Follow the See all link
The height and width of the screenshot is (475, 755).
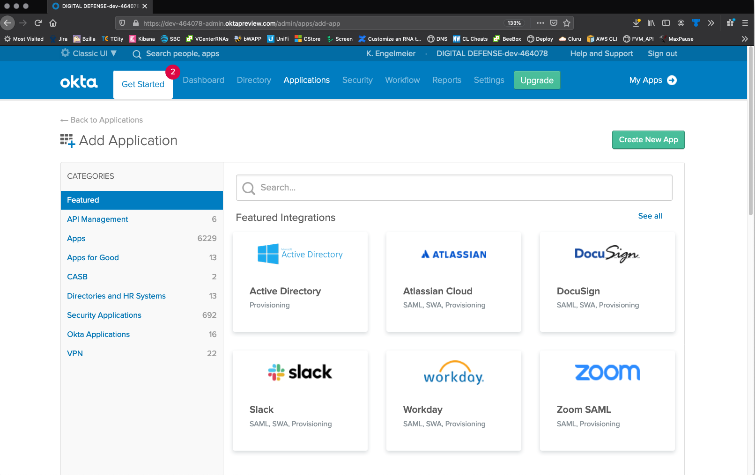(x=650, y=216)
